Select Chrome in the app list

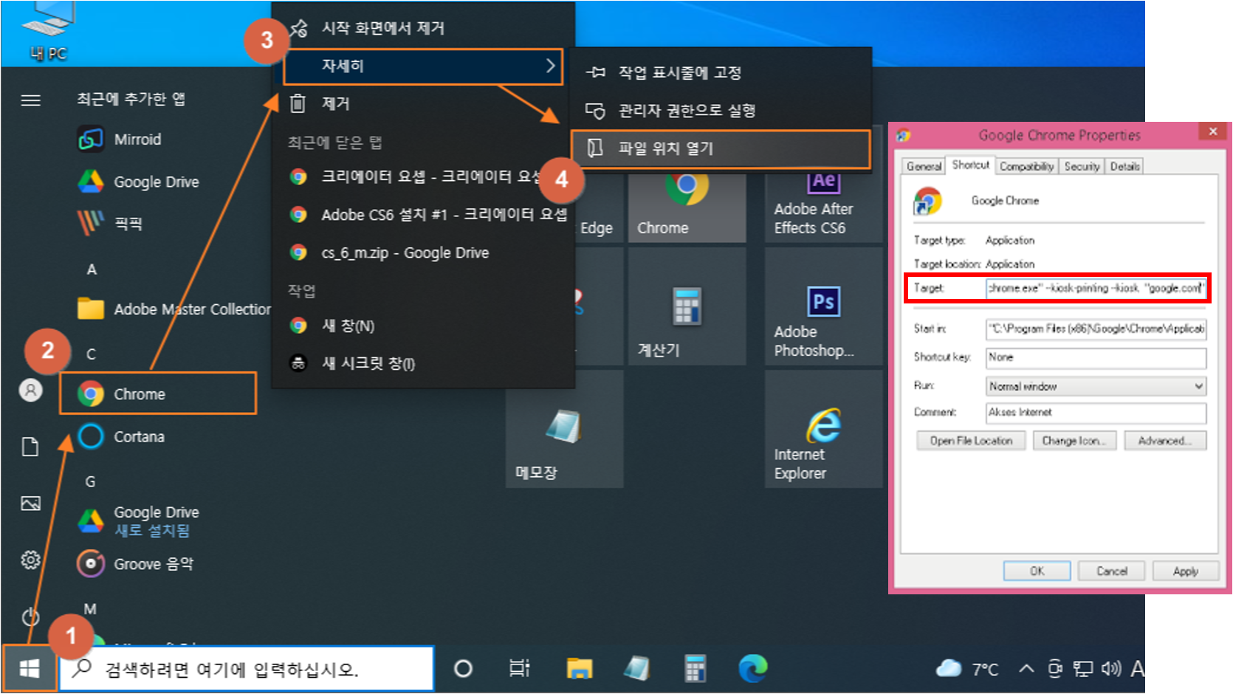[158, 394]
